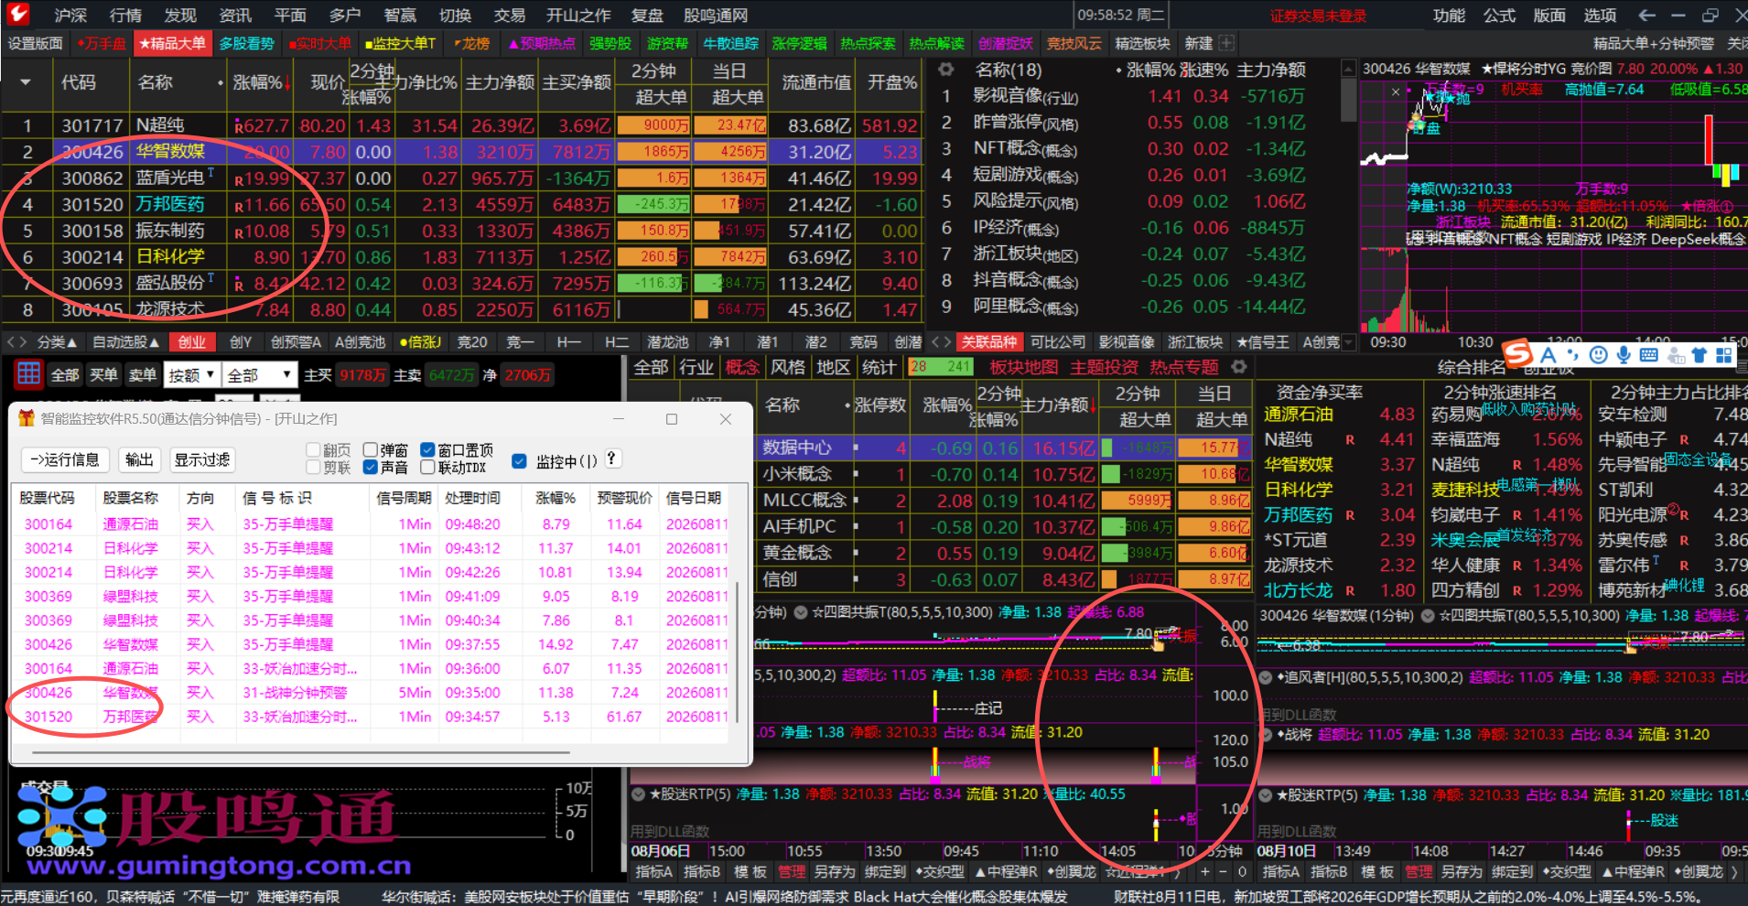Viewport: 1748px width, 906px height.
Task: Expand the 四图共振T indicator dropdown in left chart
Action: (801, 612)
